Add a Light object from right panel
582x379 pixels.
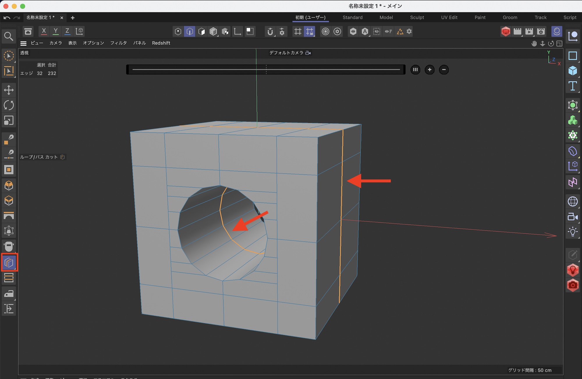click(x=573, y=232)
